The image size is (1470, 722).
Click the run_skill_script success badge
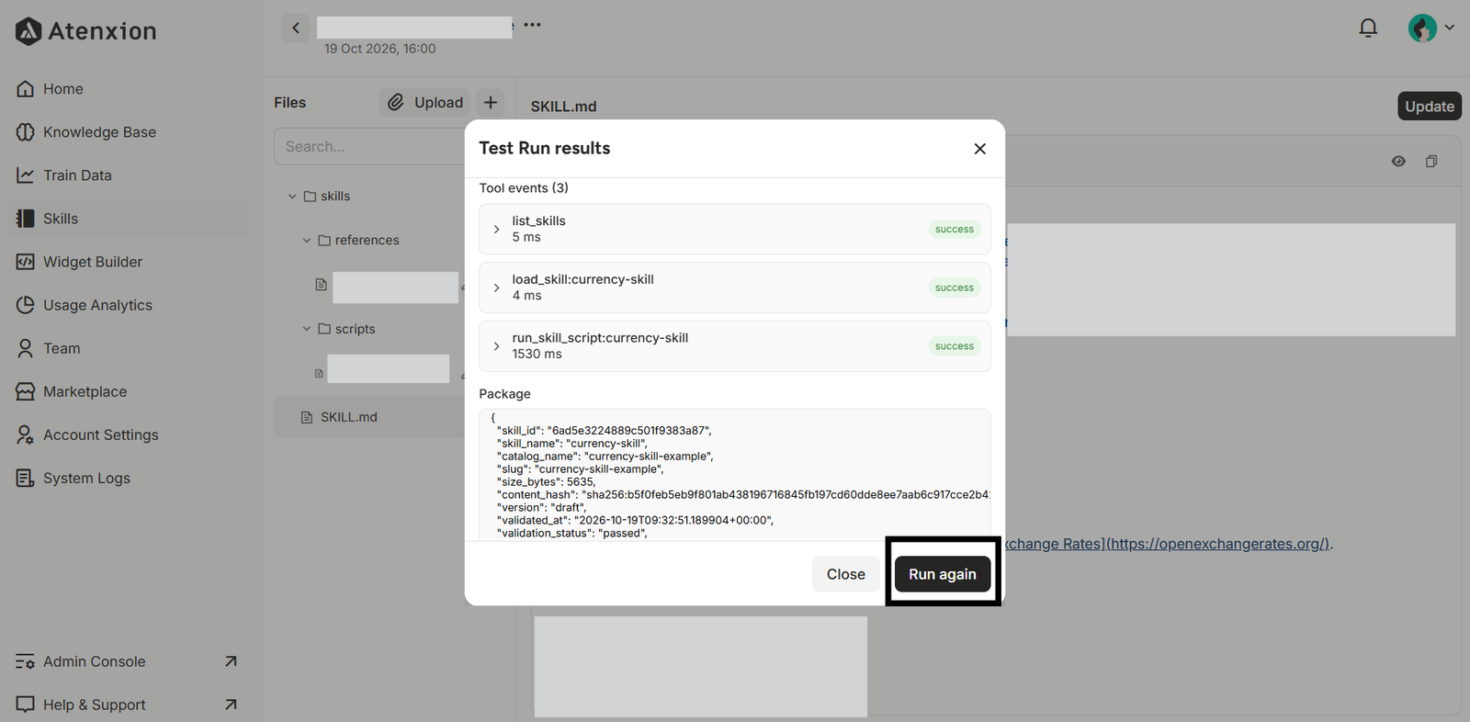[954, 346]
